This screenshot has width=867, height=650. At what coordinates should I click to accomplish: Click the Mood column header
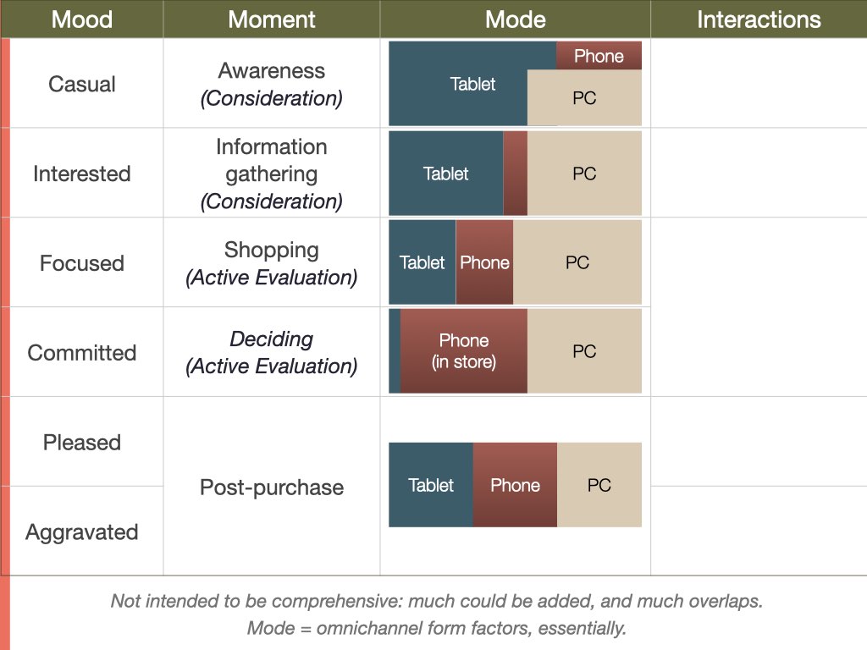point(82,19)
